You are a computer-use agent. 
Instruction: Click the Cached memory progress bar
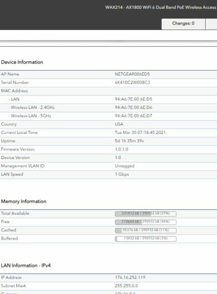(146, 230)
